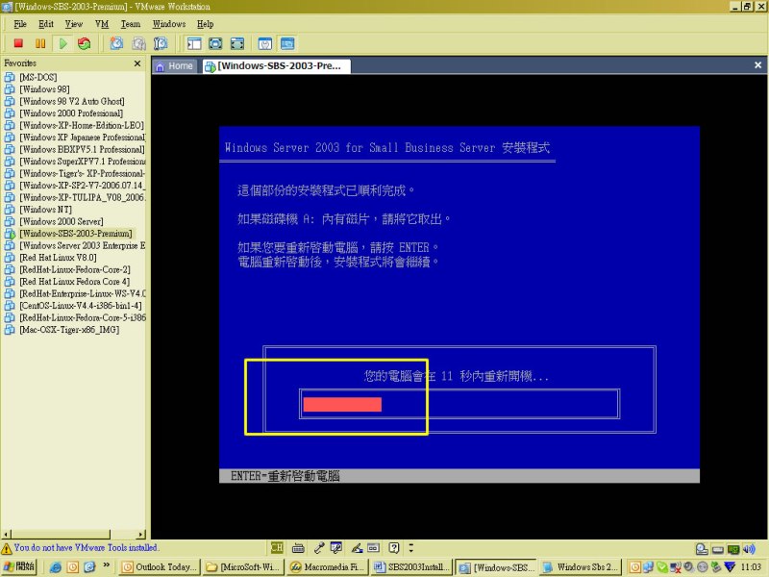Toggle the Favorites sidebar toolbar icon
Screen dimensions: 769x577
tap(194, 43)
